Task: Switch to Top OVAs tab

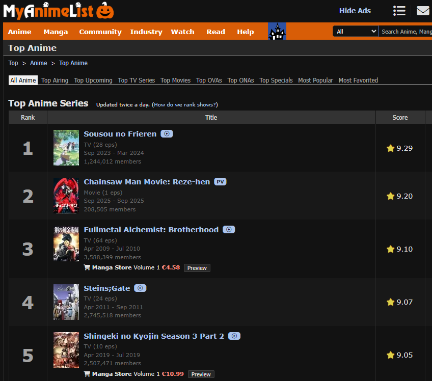Action: pyautogui.click(x=209, y=80)
